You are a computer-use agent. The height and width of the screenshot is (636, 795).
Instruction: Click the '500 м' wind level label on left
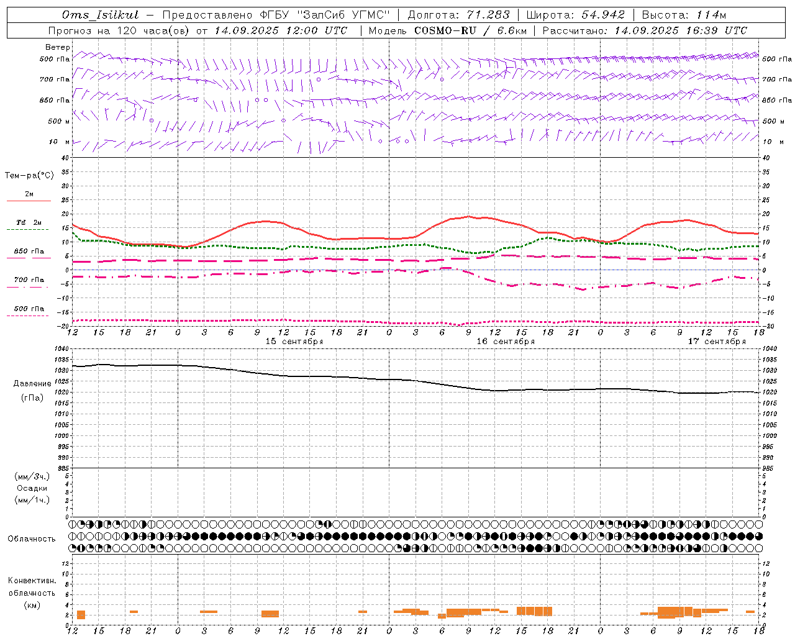pyautogui.click(x=58, y=121)
